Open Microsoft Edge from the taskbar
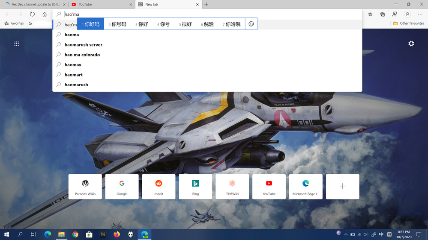 point(48,234)
